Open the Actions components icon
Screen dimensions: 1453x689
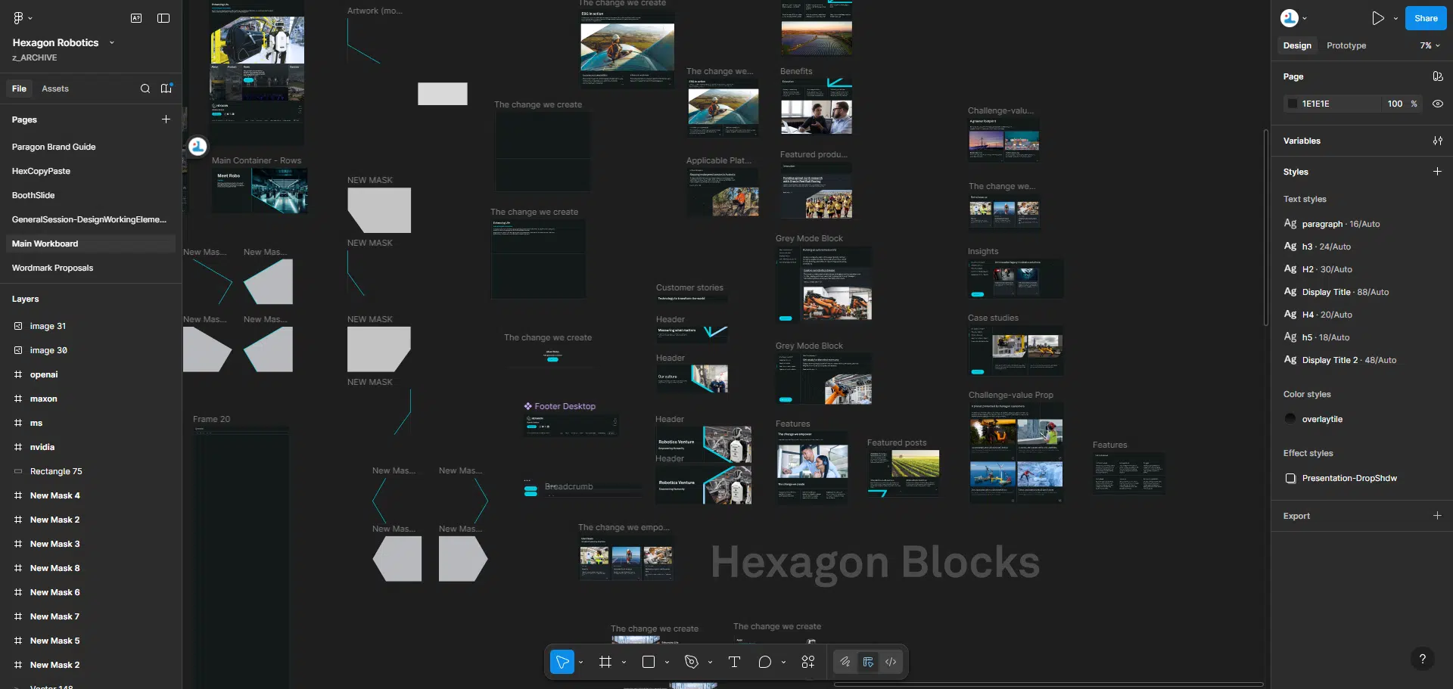(808, 662)
